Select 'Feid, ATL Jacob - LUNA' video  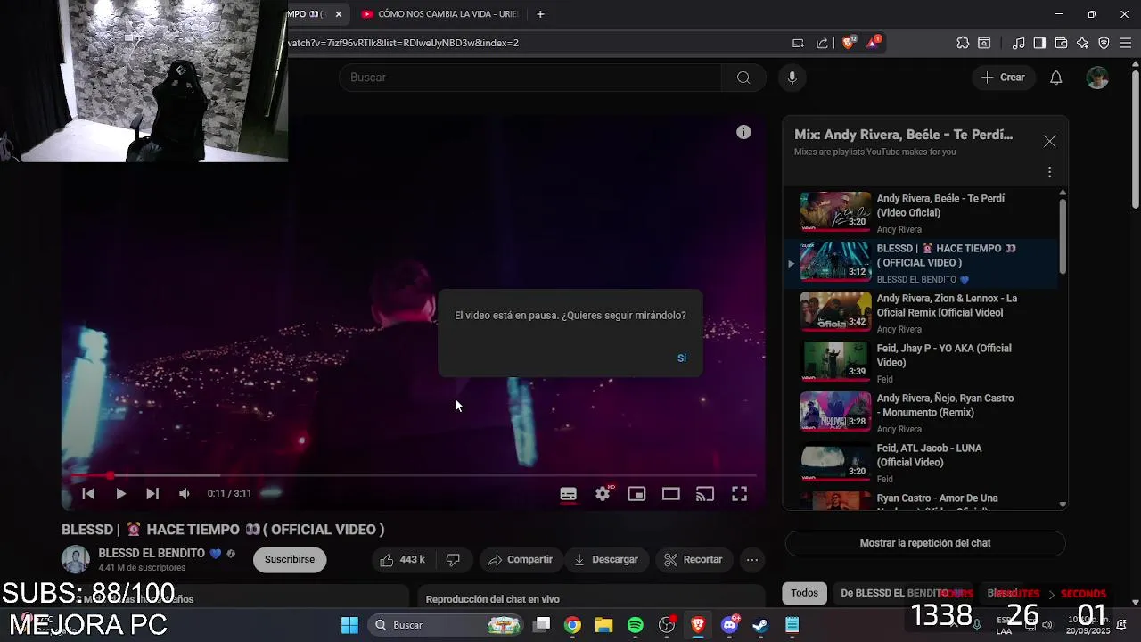coord(921,463)
